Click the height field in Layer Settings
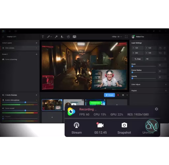Image resolution: width=169 pixels, height=165 pixels. coord(151,53)
